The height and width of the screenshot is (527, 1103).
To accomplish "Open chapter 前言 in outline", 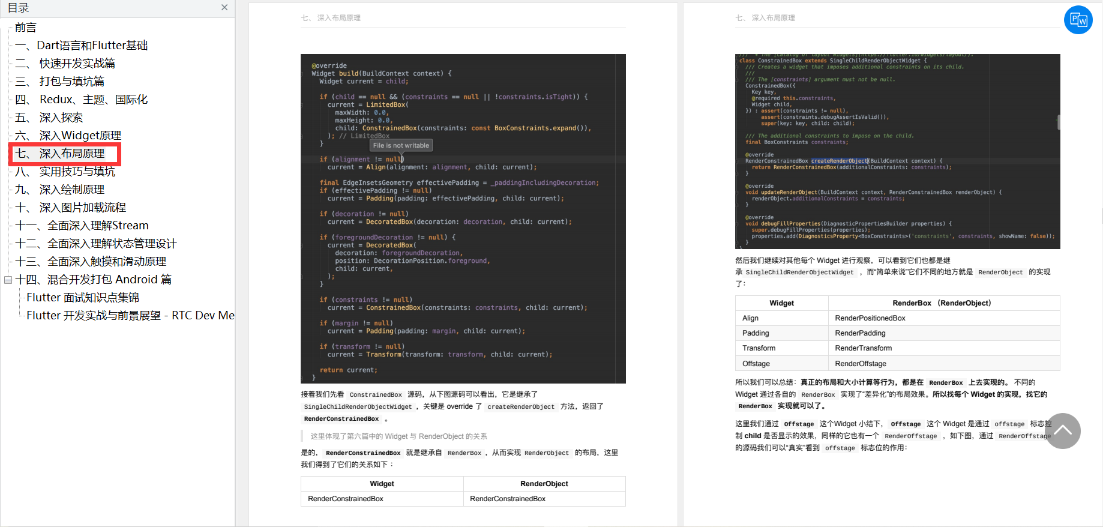I will 26,28.
